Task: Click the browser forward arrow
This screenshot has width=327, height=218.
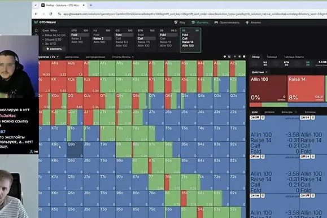Action: point(43,14)
